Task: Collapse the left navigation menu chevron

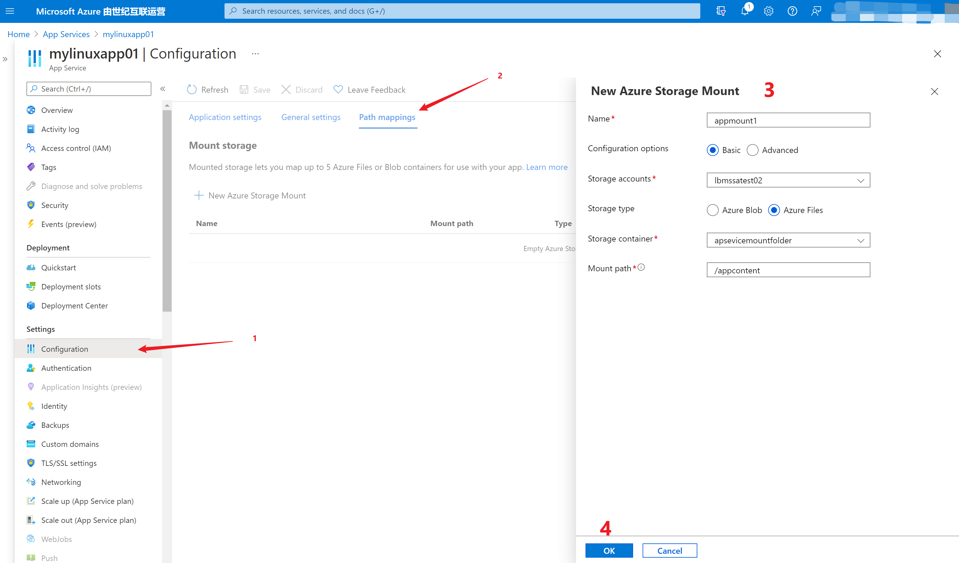Action: 163,89
